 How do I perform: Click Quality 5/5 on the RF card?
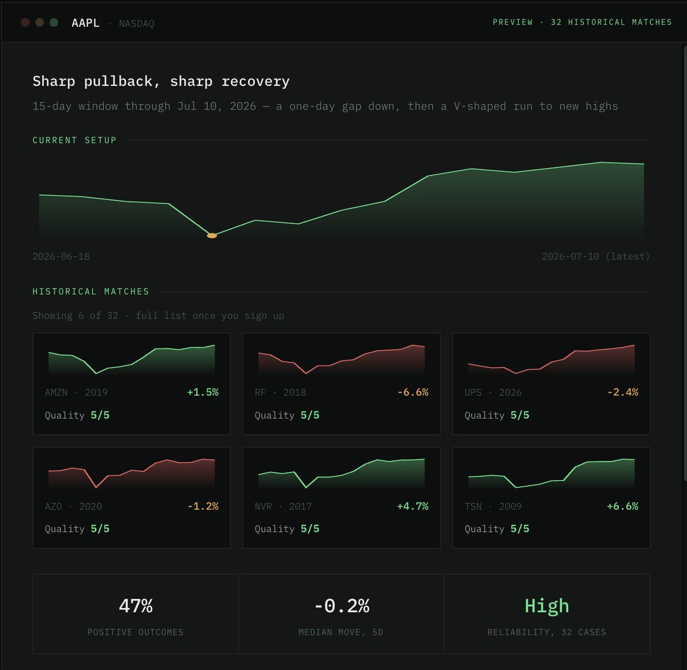click(x=287, y=415)
